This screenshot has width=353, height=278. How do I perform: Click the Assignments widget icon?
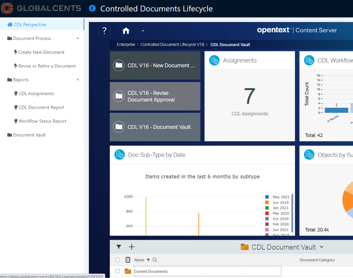pos(214,60)
